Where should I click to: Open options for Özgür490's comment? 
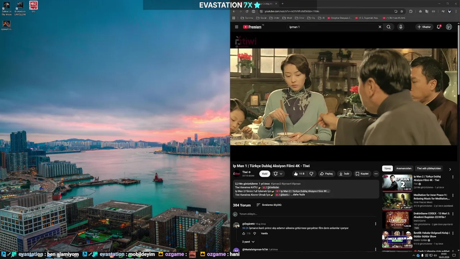pos(376,224)
